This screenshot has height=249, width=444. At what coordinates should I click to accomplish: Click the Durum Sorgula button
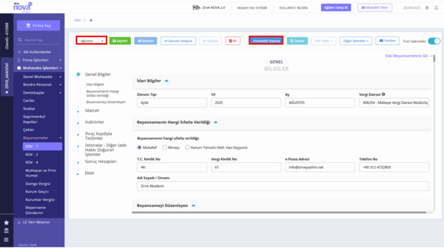(178, 41)
